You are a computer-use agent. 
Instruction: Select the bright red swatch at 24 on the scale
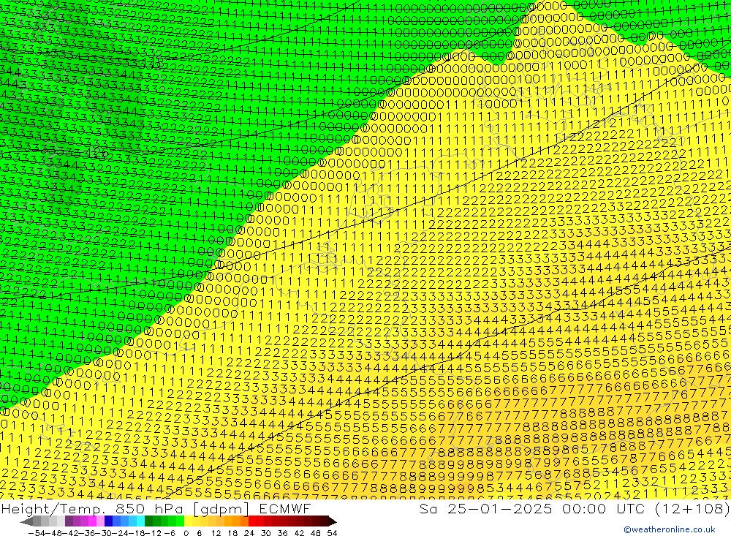pos(252,521)
